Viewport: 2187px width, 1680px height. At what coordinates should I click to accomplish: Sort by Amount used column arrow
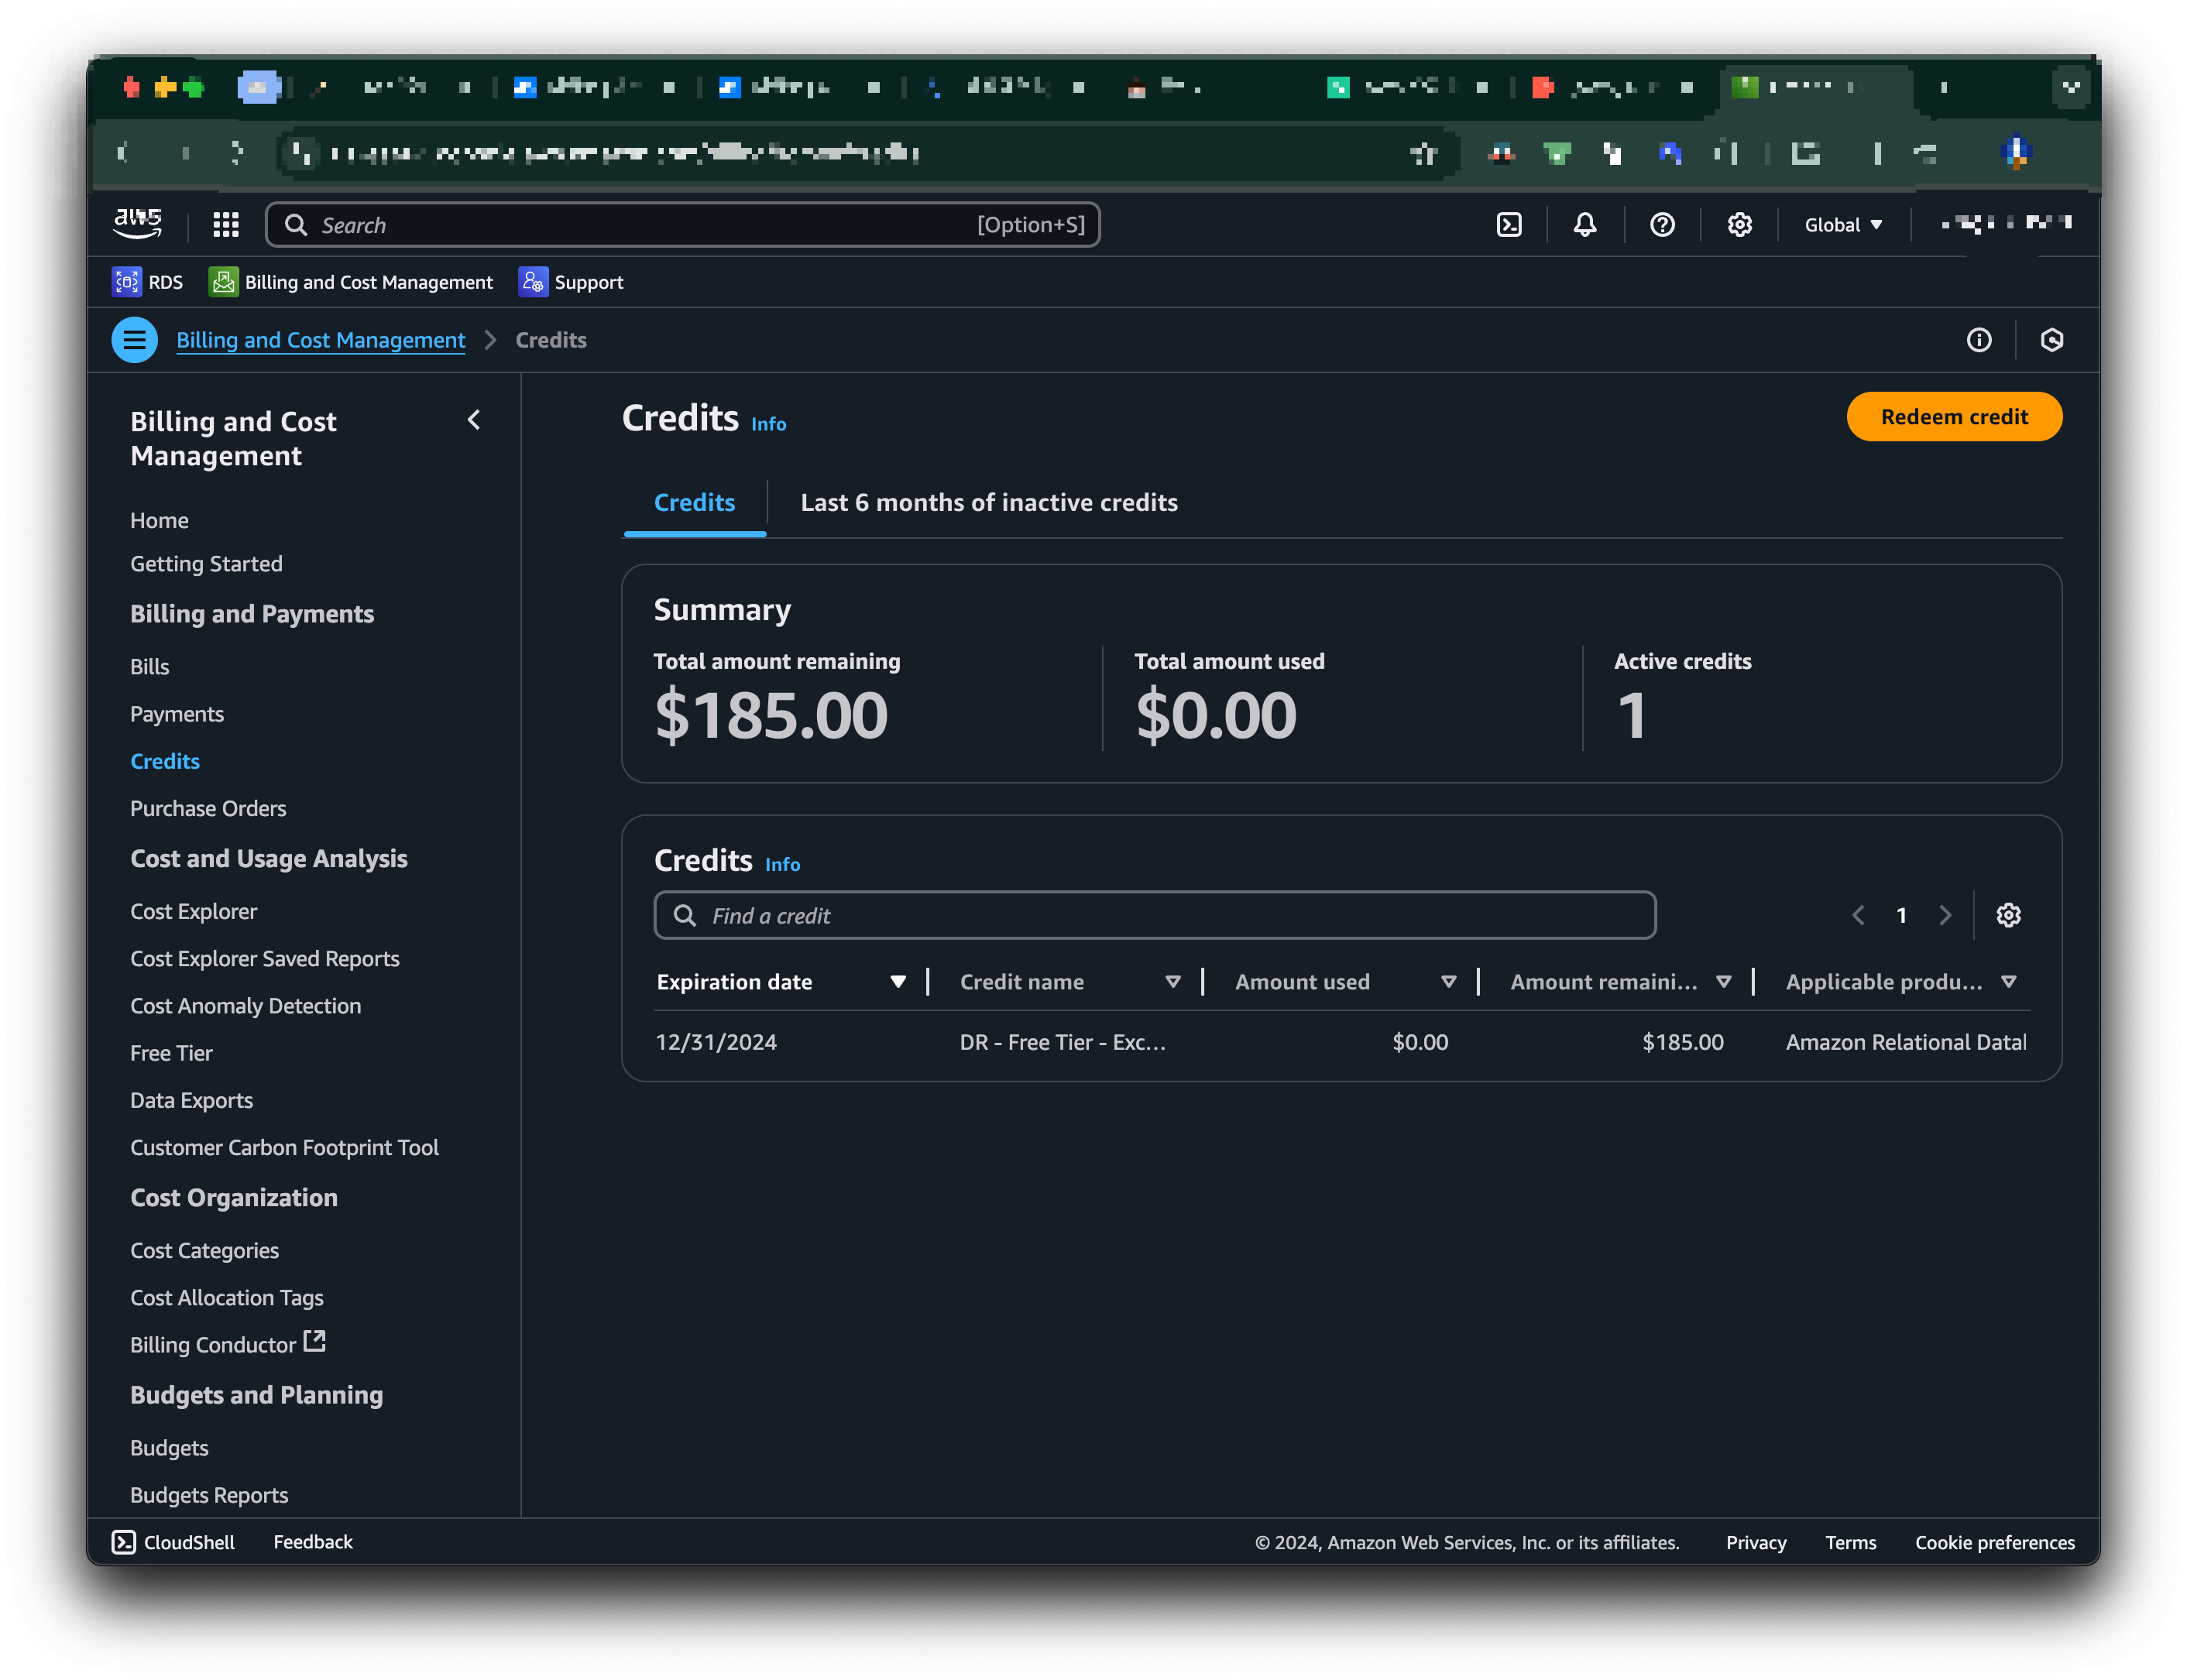tap(1447, 982)
